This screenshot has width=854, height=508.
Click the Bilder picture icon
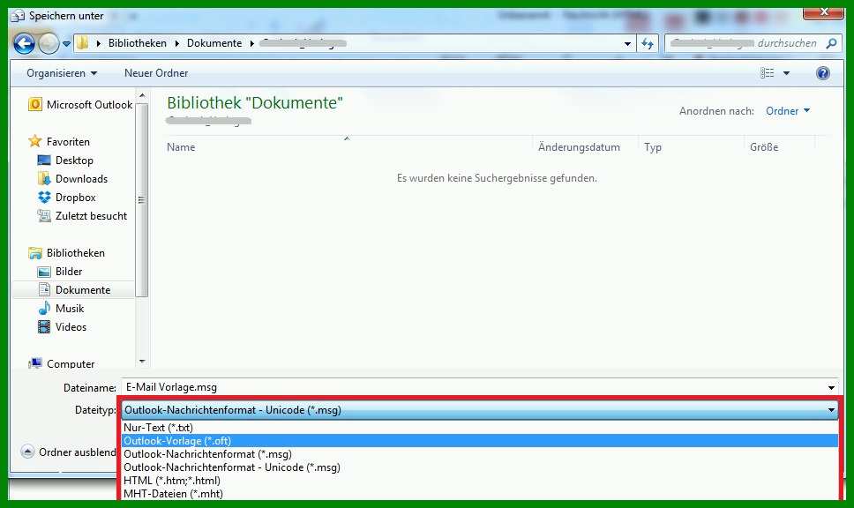[44, 272]
